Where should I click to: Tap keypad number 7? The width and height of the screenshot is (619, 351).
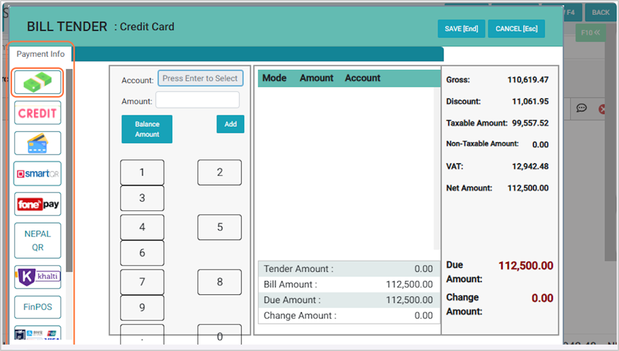pos(142,282)
